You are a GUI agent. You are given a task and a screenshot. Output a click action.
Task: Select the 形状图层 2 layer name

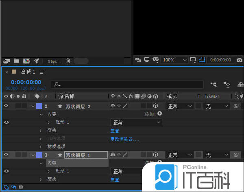tap(78, 107)
